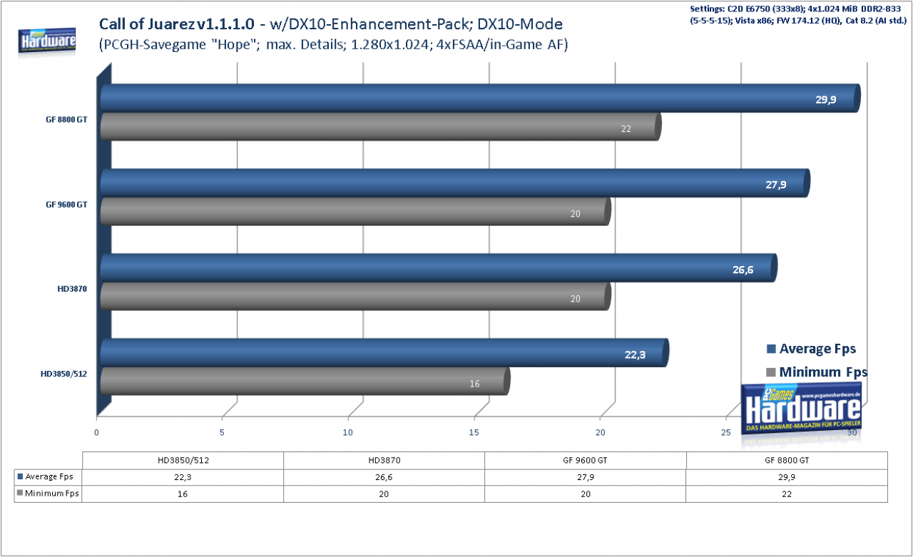Click the "GF 9600 GT" column header in the data table
The image size is (913, 557).
tap(586, 460)
